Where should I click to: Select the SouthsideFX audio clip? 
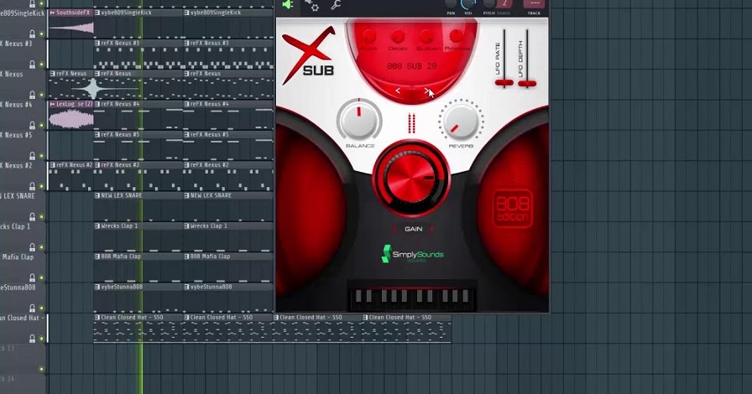[71, 23]
